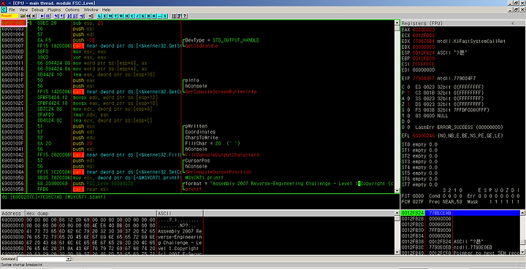Click the Hex dump column header

pyautogui.click(x=91, y=214)
